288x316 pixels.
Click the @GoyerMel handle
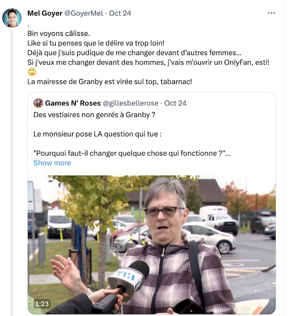pyautogui.click(x=84, y=13)
